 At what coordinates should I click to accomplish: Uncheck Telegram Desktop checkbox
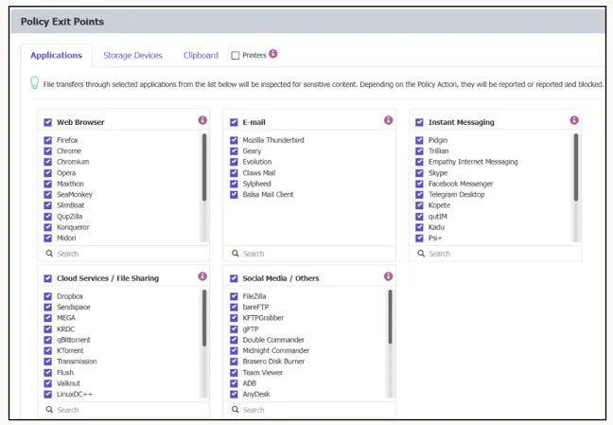click(419, 194)
